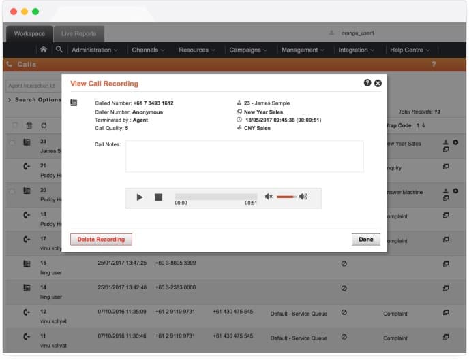The width and height of the screenshot is (469, 360).
Task: Click inside the Call Notes text box
Action: pos(244,157)
